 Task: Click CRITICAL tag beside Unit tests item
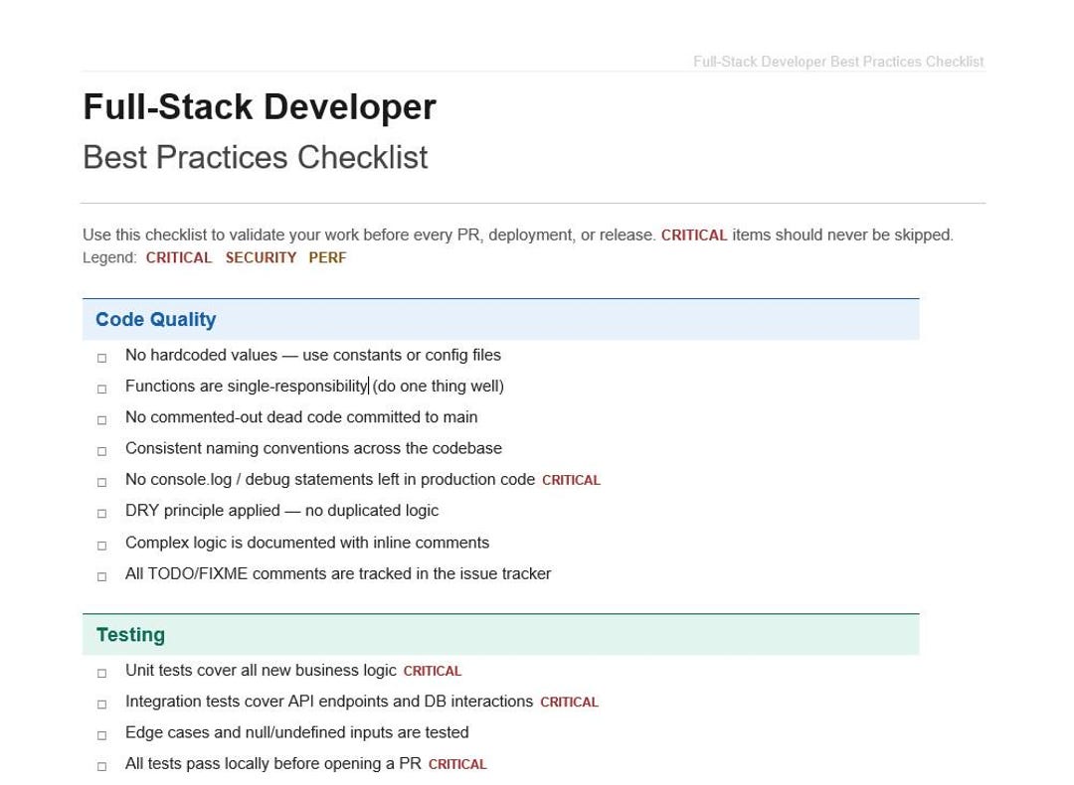(433, 672)
